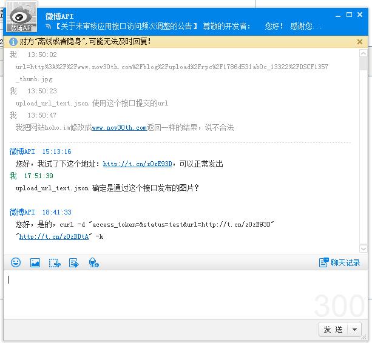
Task: Open the www.nov30th.com link
Action: (120, 128)
